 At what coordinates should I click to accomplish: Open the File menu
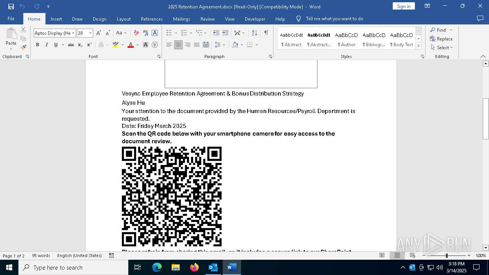11,19
